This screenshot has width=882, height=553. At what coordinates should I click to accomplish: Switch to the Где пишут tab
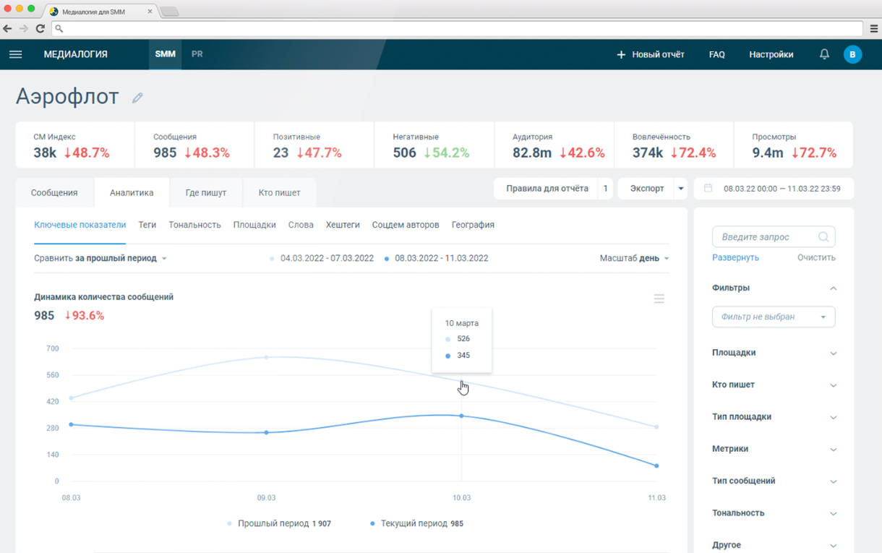coord(205,193)
